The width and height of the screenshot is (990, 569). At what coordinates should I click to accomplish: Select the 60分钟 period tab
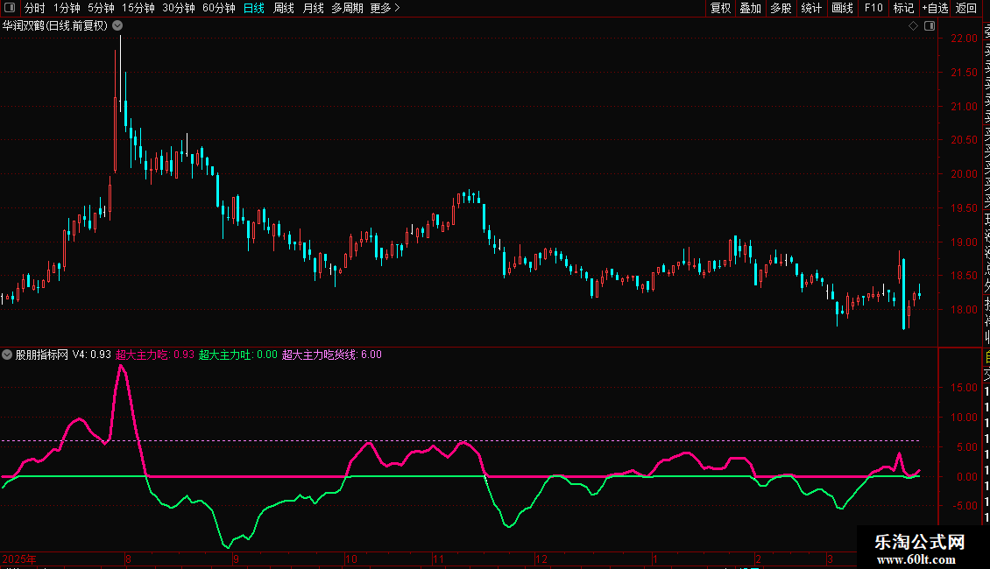pos(218,8)
